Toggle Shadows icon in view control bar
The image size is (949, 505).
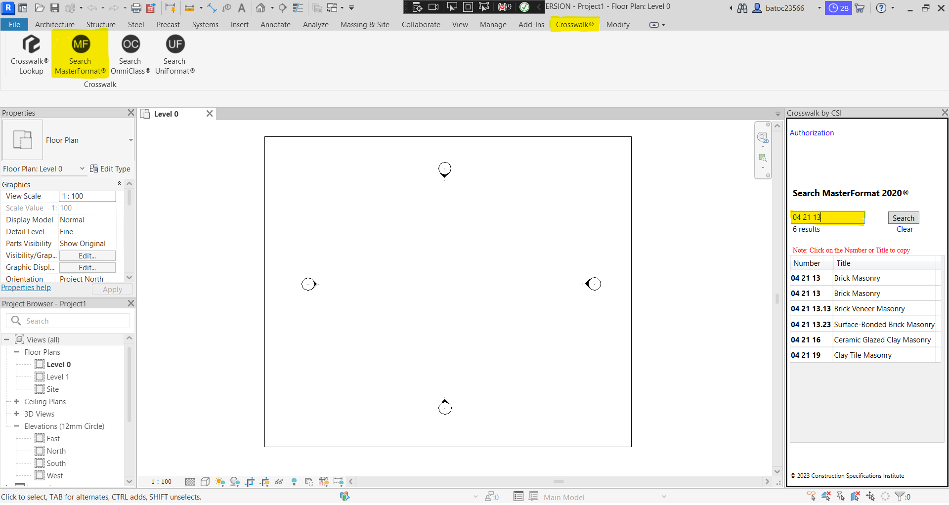tap(235, 482)
